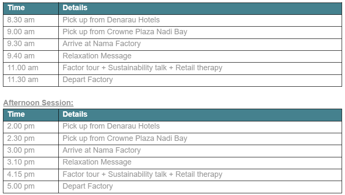Click the Afternoon Session heading

pyautogui.click(x=38, y=102)
